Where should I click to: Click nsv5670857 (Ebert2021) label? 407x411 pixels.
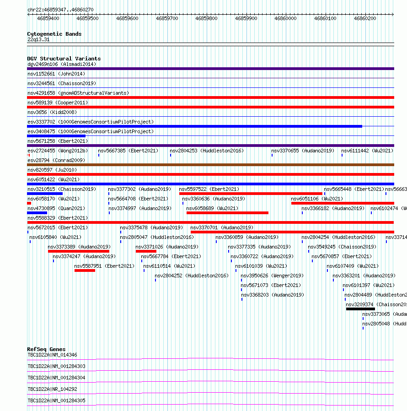[342, 257]
